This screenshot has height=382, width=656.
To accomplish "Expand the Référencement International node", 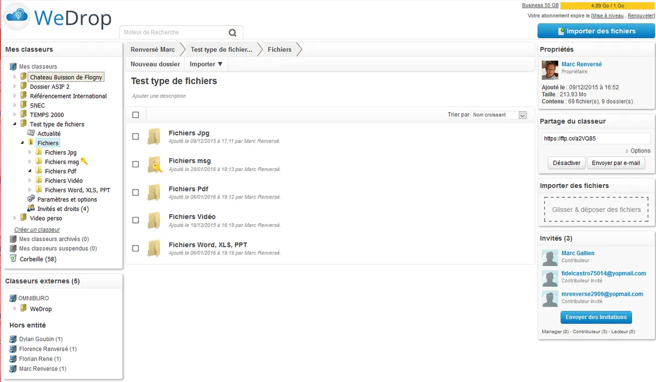I will coord(15,96).
